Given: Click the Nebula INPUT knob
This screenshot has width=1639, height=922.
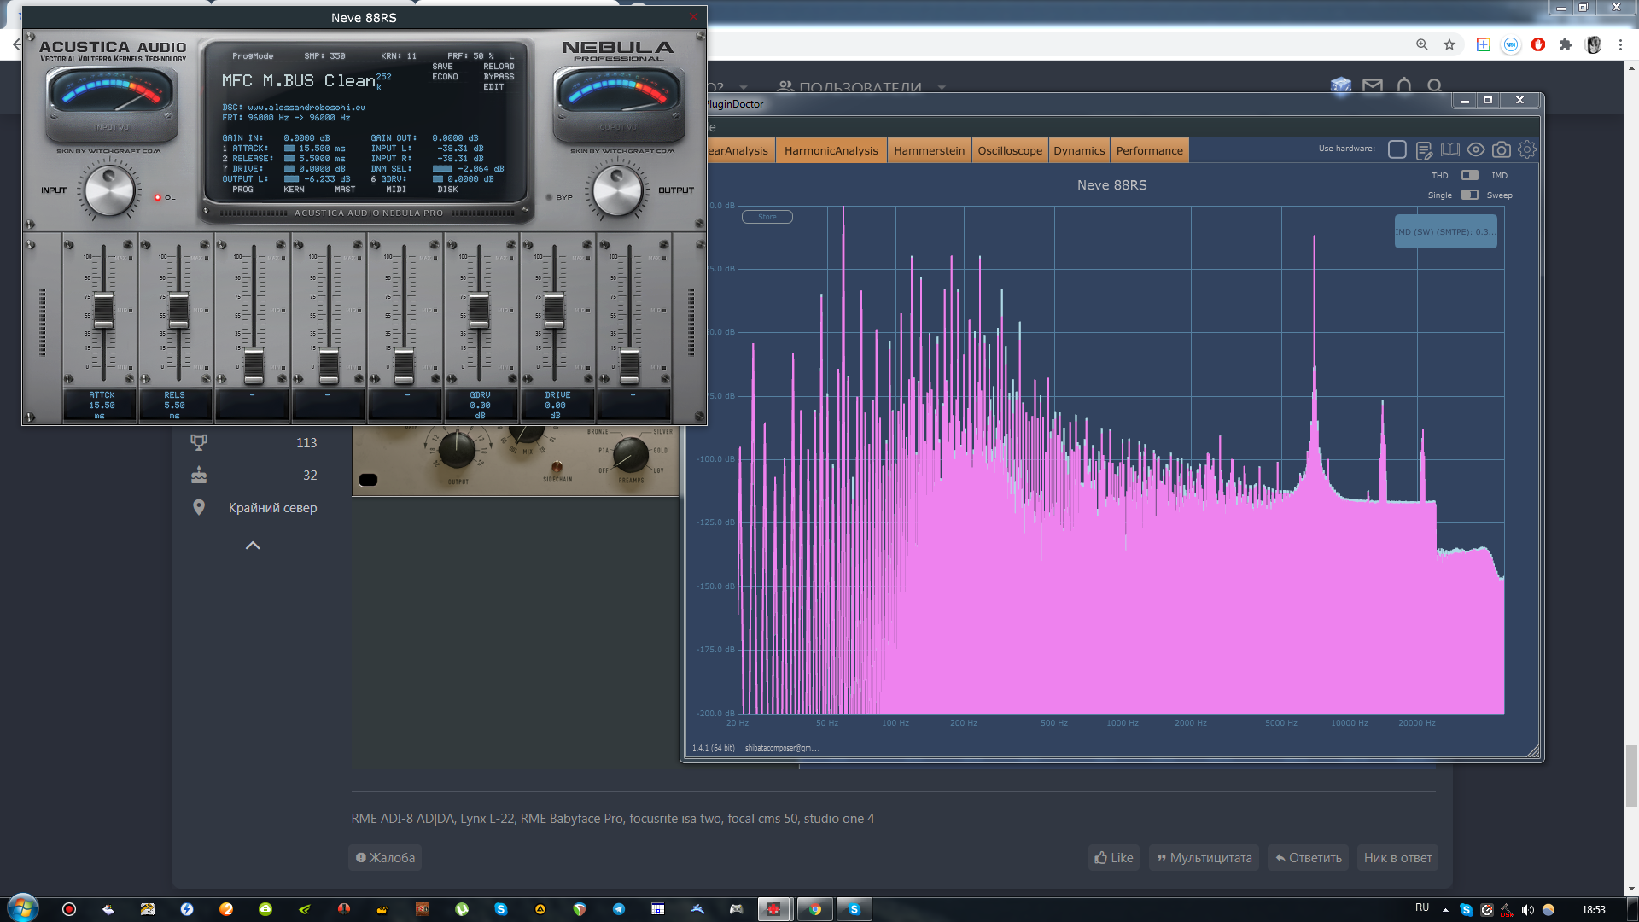Looking at the screenshot, I should coord(109,190).
